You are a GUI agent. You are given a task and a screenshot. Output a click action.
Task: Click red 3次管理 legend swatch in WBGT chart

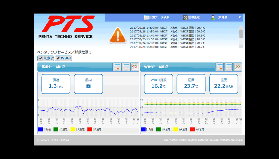[192, 129]
